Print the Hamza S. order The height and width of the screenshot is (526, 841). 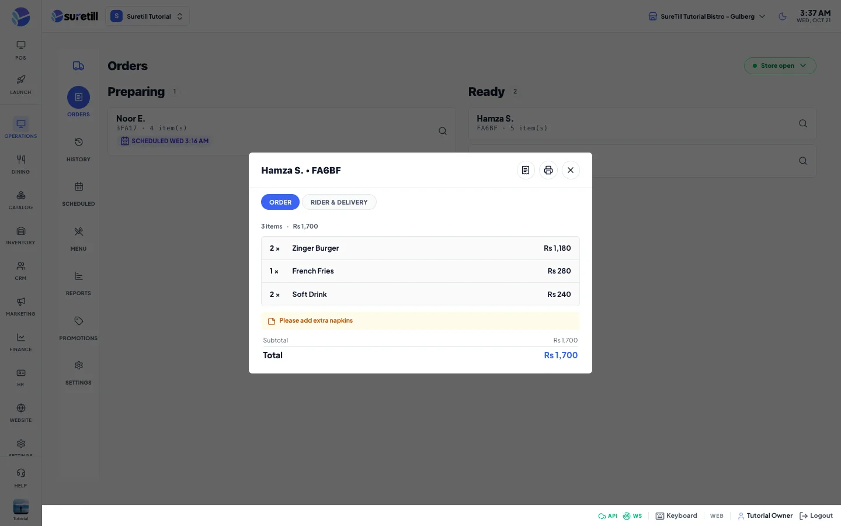[548, 170]
